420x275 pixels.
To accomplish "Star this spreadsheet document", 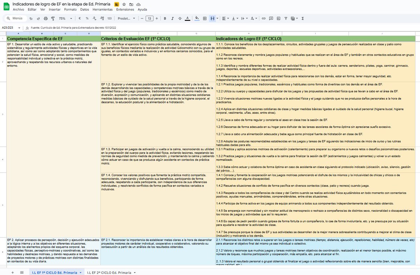I will [124, 4].
